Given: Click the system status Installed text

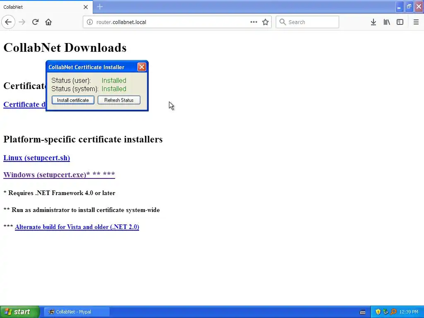Looking at the screenshot, I should [114, 89].
